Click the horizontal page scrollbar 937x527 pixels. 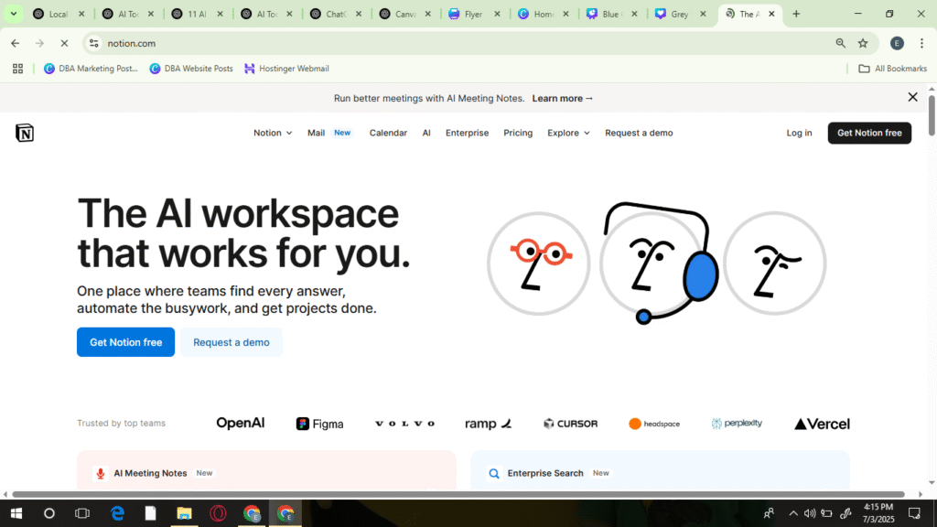pos(458,494)
